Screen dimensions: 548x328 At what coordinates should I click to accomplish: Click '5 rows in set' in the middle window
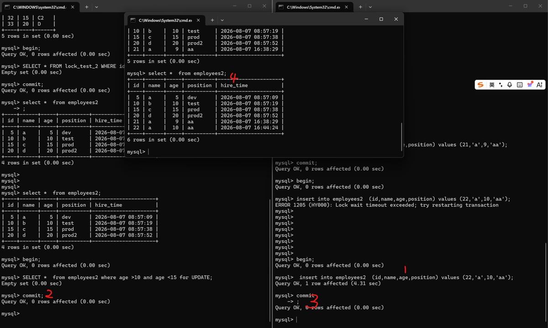coord(163,61)
